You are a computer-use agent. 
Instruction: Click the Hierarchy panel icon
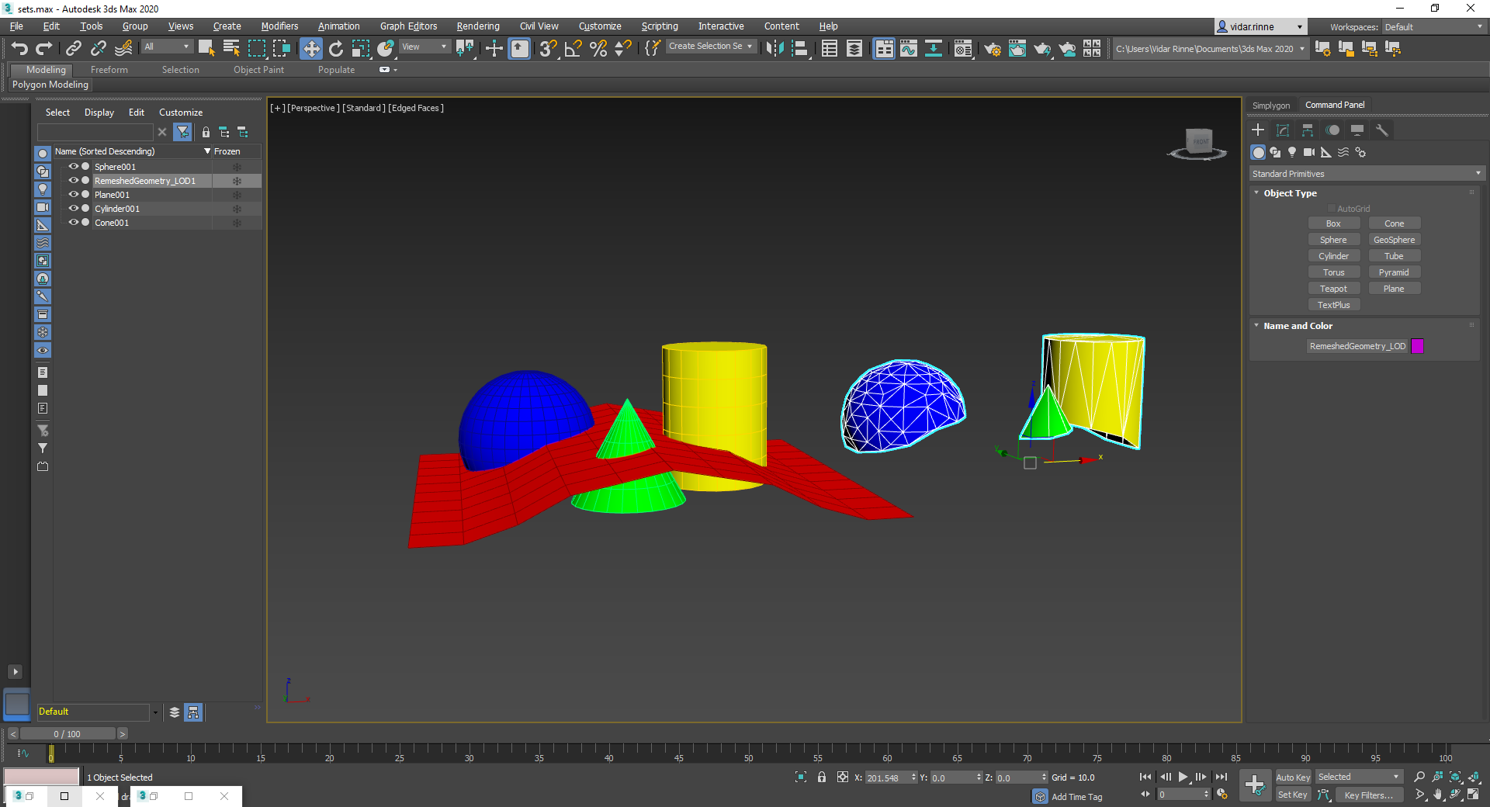(1308, 130)
